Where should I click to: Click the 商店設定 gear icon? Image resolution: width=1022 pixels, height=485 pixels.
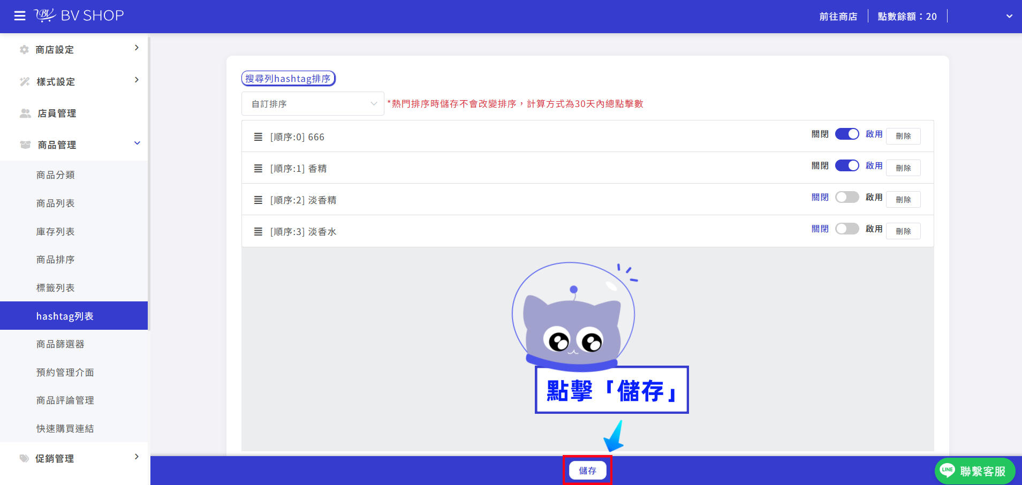pos(24,50)
